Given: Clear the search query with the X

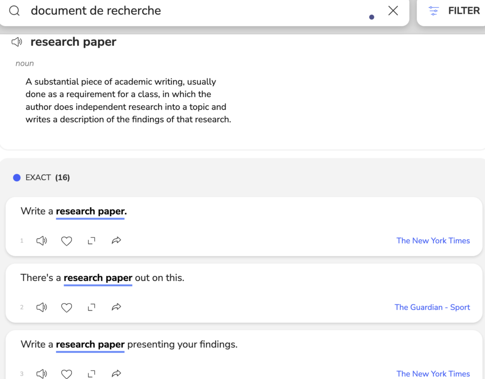Looking at the screenshot, I should pyautogui.click(x=393, y=11).
